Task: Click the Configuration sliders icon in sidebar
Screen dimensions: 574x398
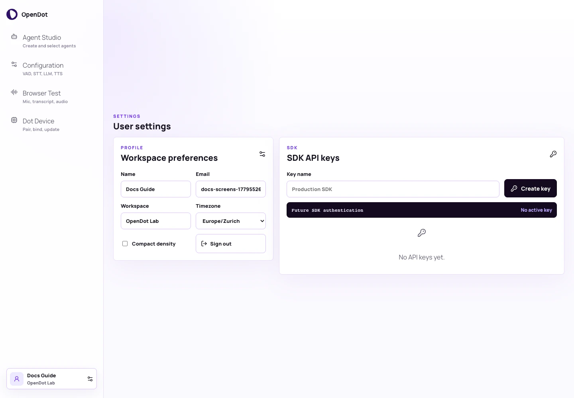Action: coord(14,64)
